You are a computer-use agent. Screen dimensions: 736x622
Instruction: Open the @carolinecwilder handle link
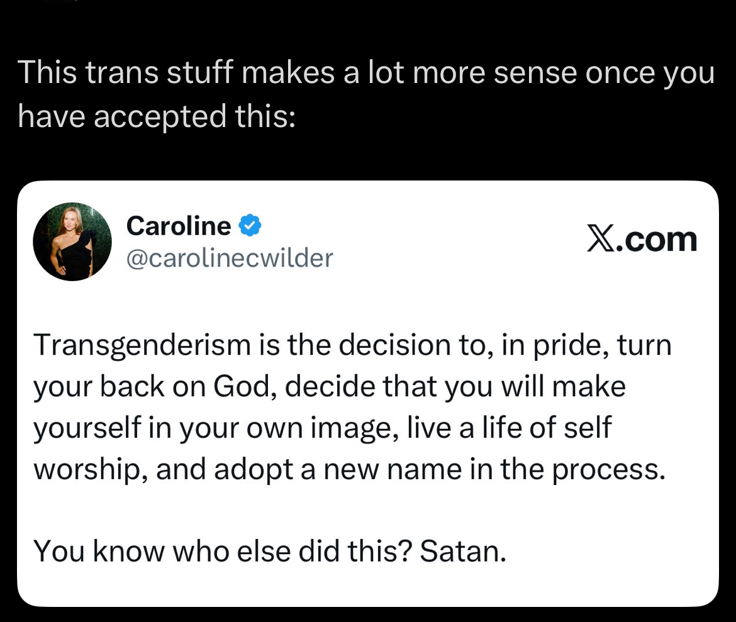point(230,258)
